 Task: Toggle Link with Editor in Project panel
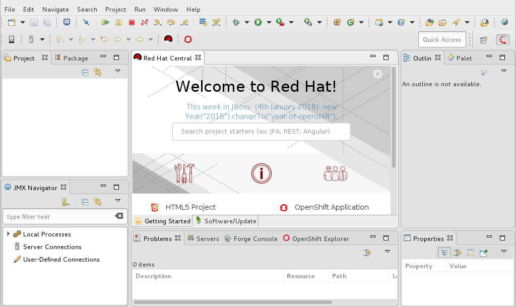[x=98, y=72]
